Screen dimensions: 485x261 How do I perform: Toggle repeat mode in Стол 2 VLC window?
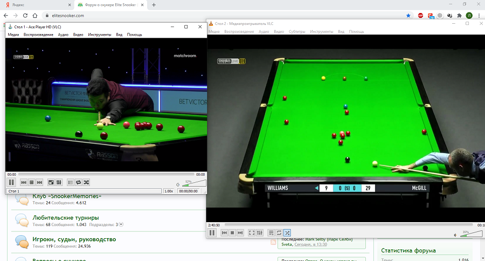pyautogui.click(x=279, y=232)
